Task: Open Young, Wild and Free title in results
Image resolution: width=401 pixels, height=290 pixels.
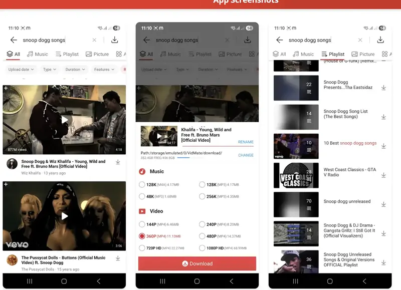Action: click(x=63, y=164)
